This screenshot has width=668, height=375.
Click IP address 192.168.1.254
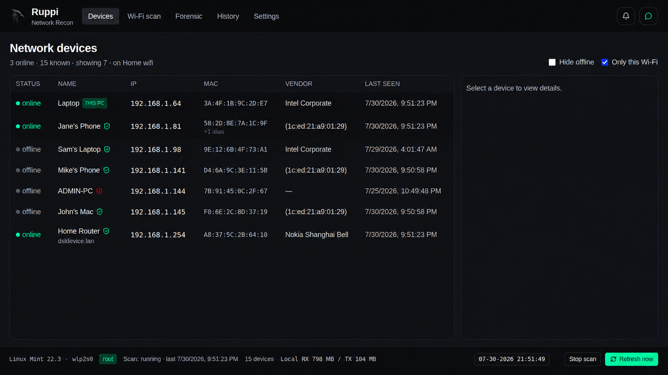(x=158, y=235)
